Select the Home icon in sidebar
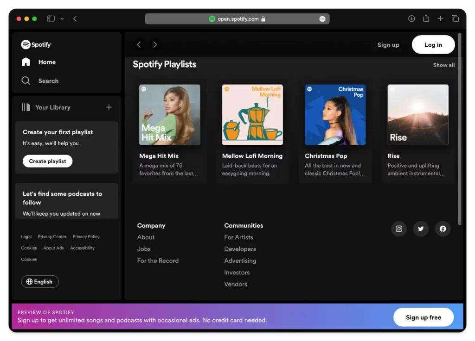The height and width of the screenshot is (341, 475). pos(26,62)
